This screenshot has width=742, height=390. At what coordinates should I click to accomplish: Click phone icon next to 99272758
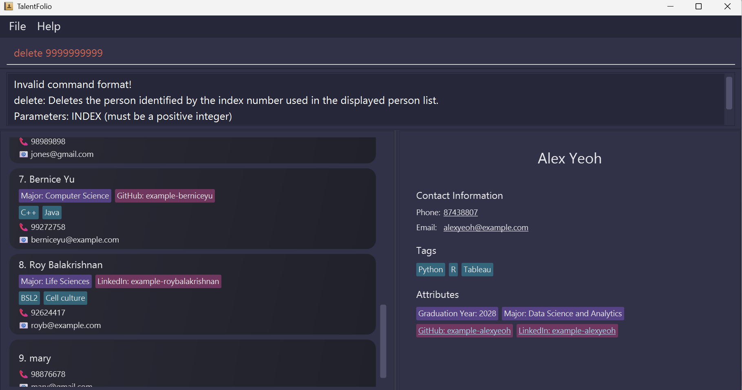24,227
